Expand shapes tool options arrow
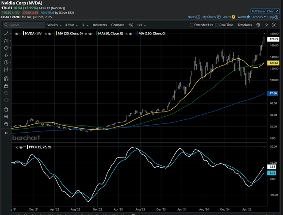Screen dimensions: 283x215 pos(10,48)
